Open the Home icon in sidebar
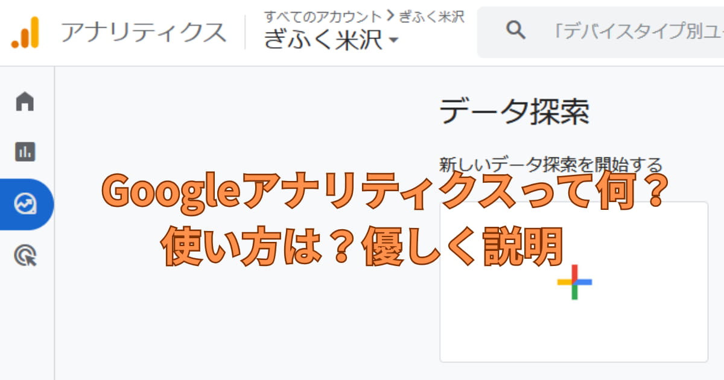 25,101
